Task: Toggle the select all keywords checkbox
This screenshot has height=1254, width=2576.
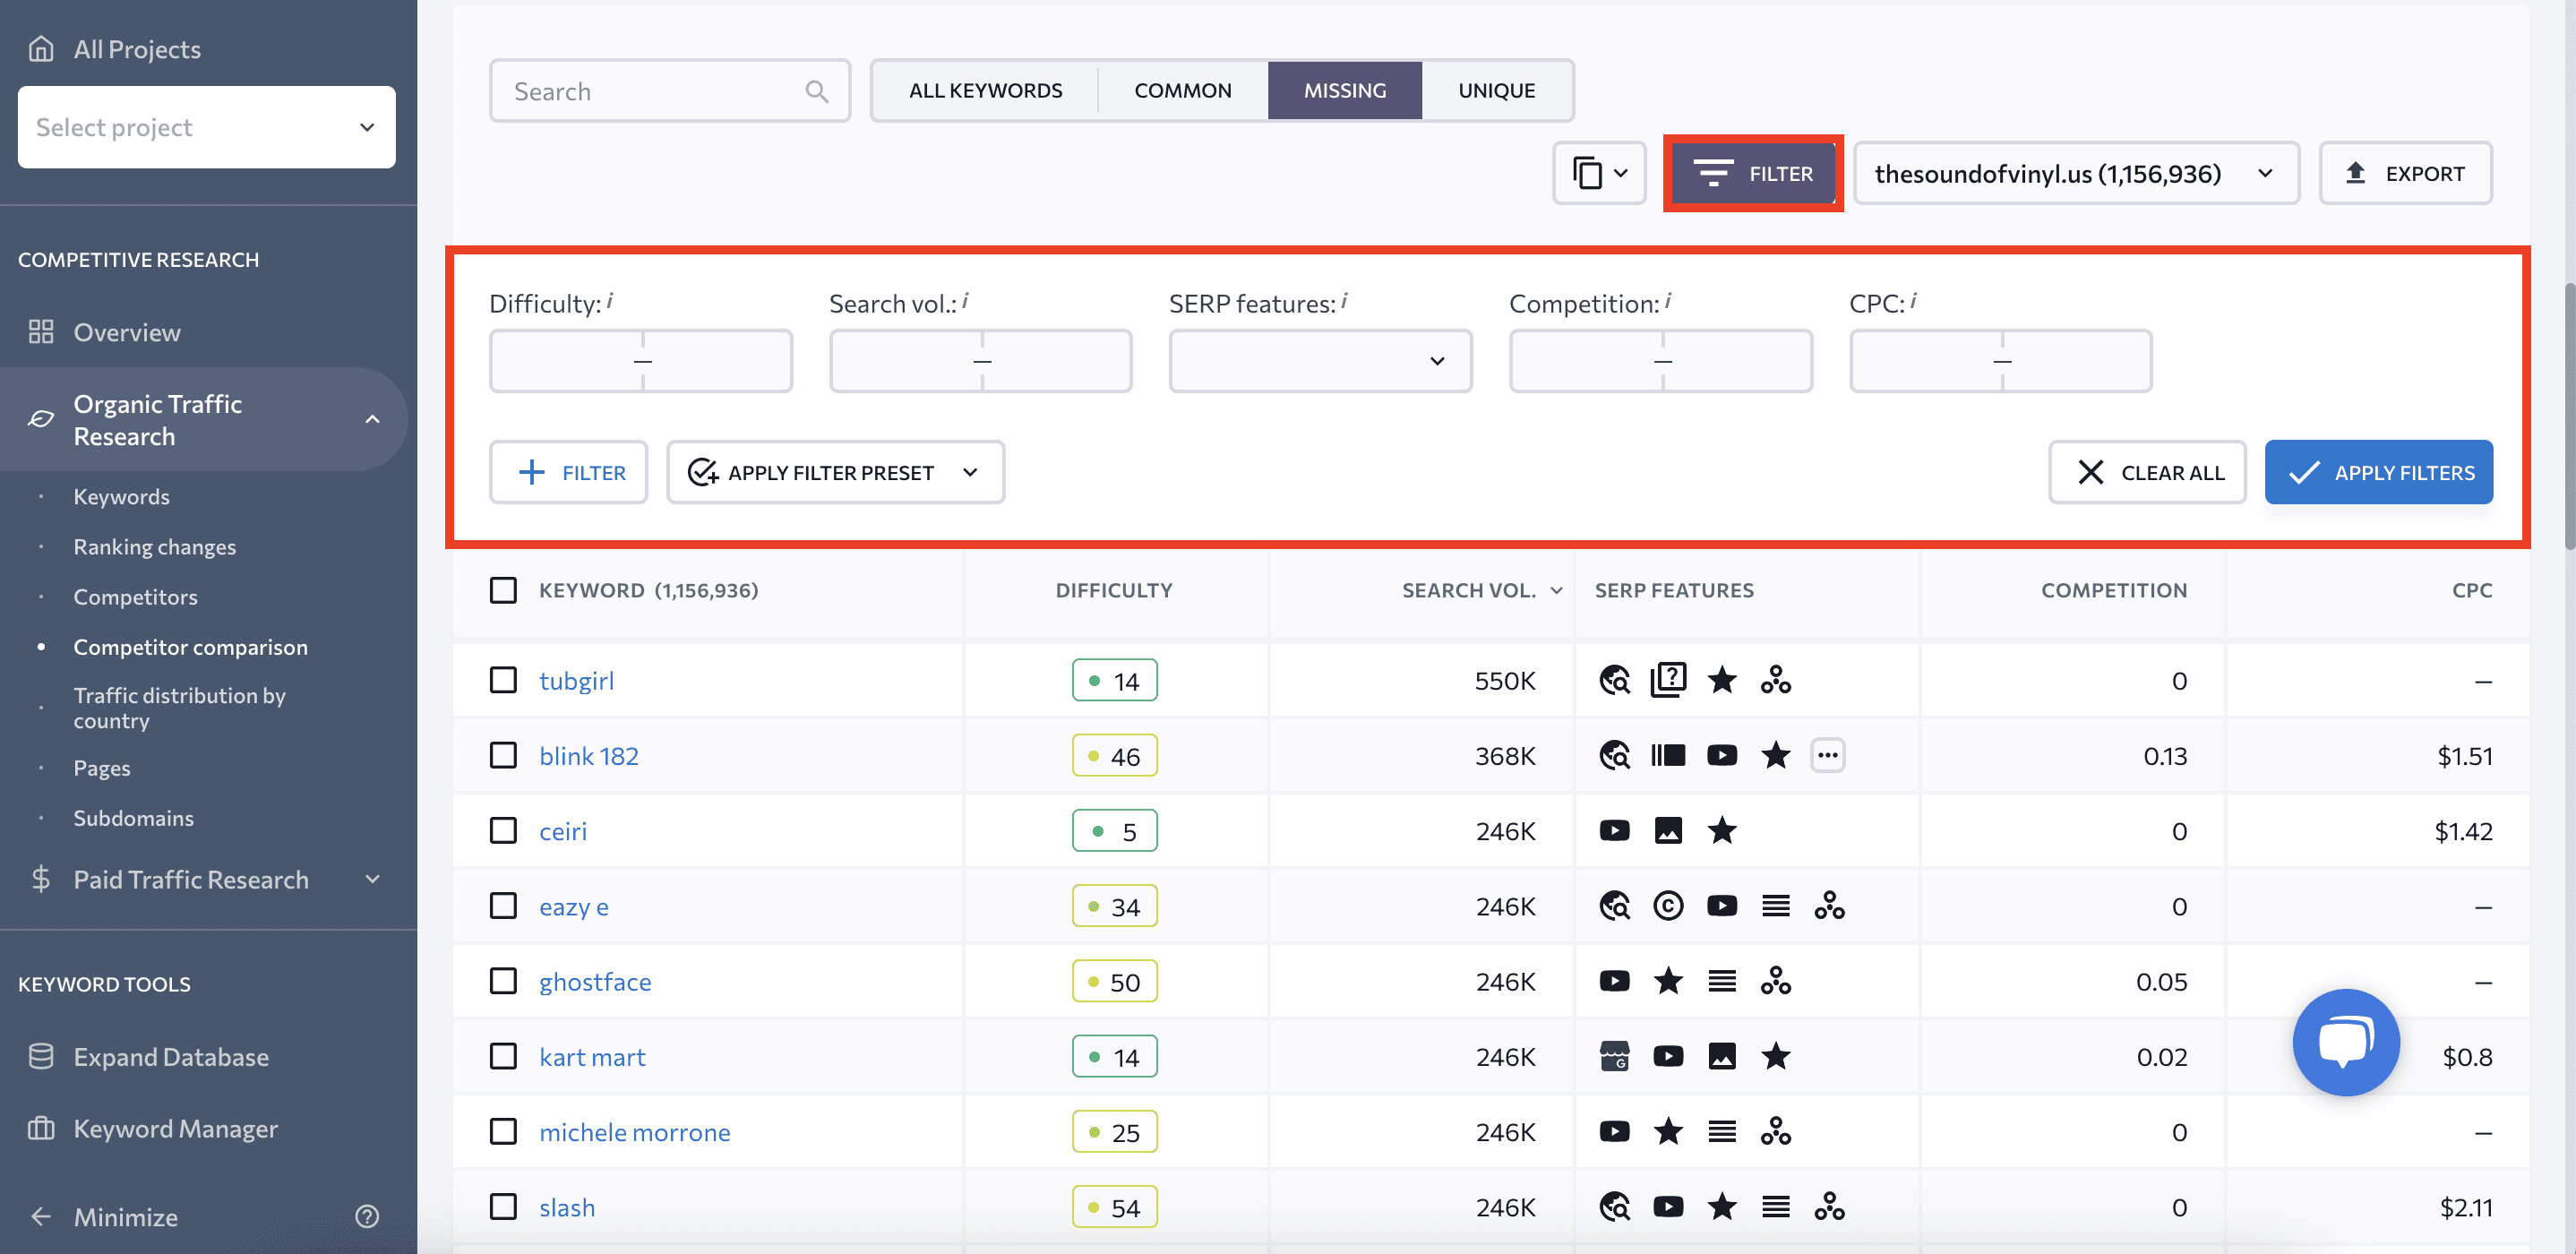Action: tap(501, 588)
